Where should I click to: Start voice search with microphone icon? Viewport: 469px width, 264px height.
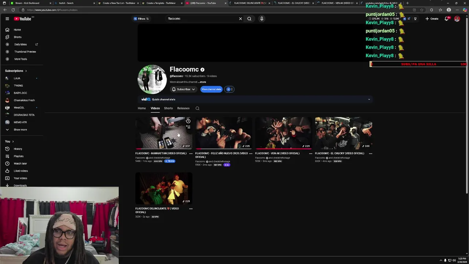262,19
